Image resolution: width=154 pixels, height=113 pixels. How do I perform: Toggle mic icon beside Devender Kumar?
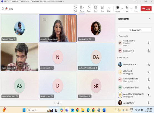[x=149, y=64]
